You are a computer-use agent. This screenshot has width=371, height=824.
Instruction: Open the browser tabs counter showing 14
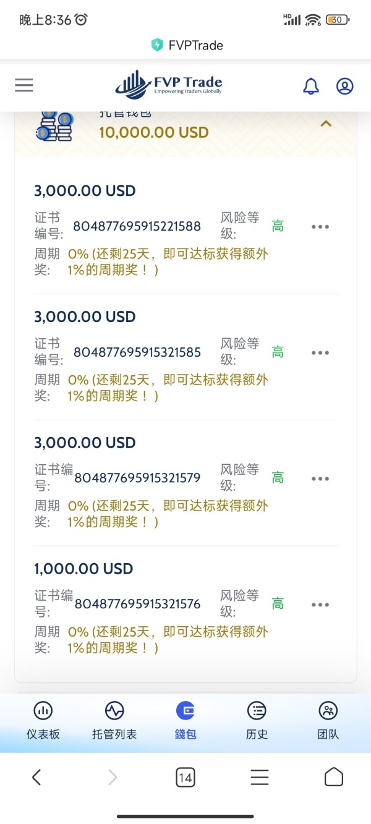[185, 778]
